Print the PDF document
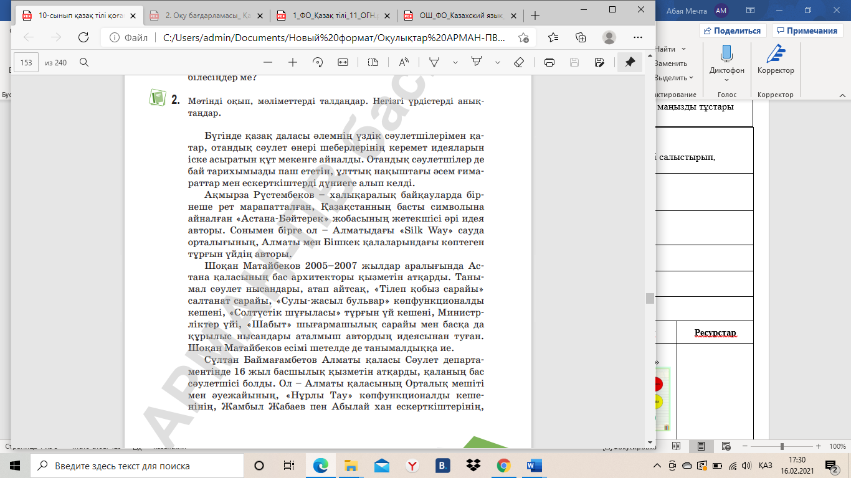The image size is (851, 478). (x=549, y=62)
